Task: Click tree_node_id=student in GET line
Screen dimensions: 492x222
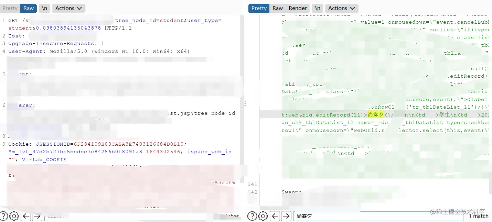Action: point(149,21)
